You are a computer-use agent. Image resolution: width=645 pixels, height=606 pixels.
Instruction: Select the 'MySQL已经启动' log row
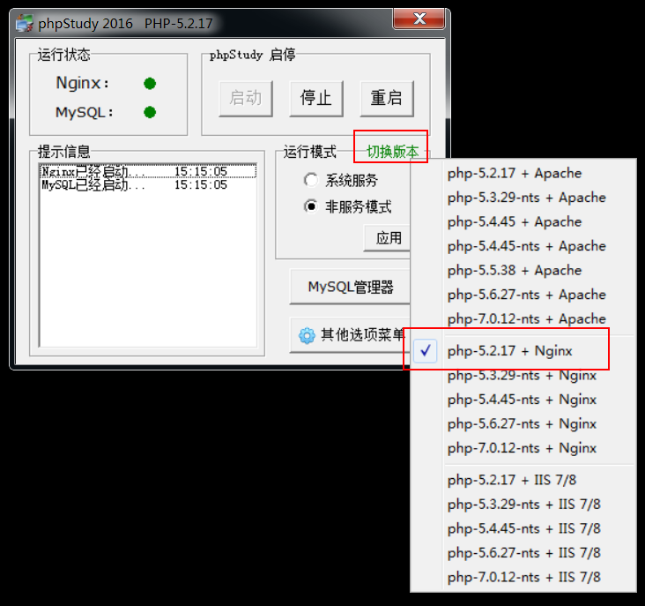148,185
